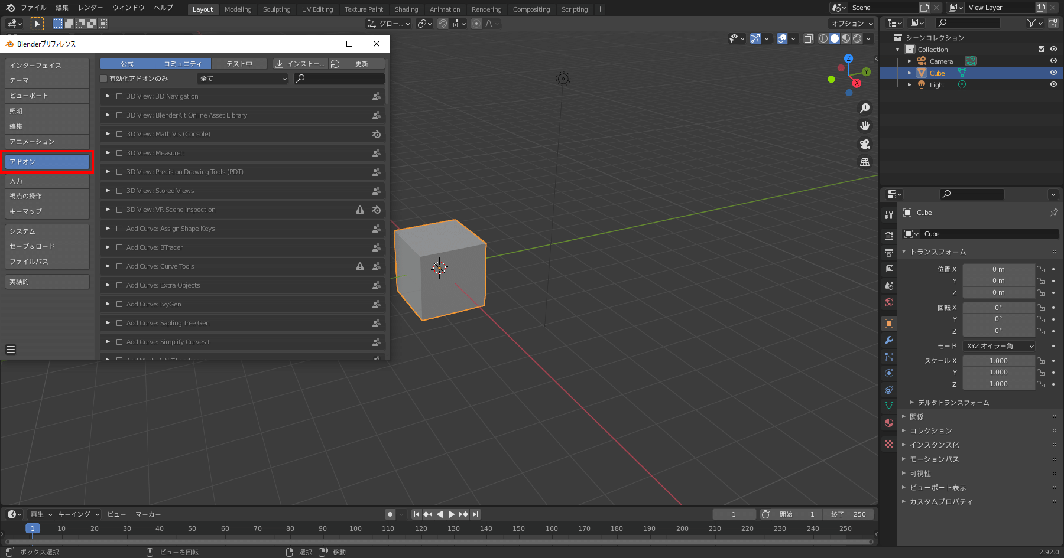Open the Scene properties tab icon
Screen dimensions: 1064x558
coord(889,285)
